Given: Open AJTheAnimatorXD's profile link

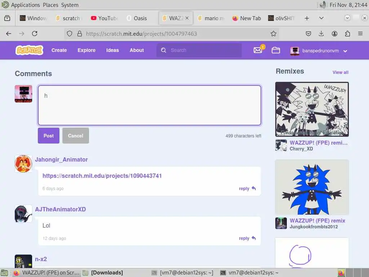Looking at the screenshot, I should [x=60, y=209].
